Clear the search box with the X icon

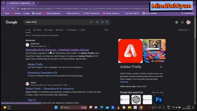[91, 22]
